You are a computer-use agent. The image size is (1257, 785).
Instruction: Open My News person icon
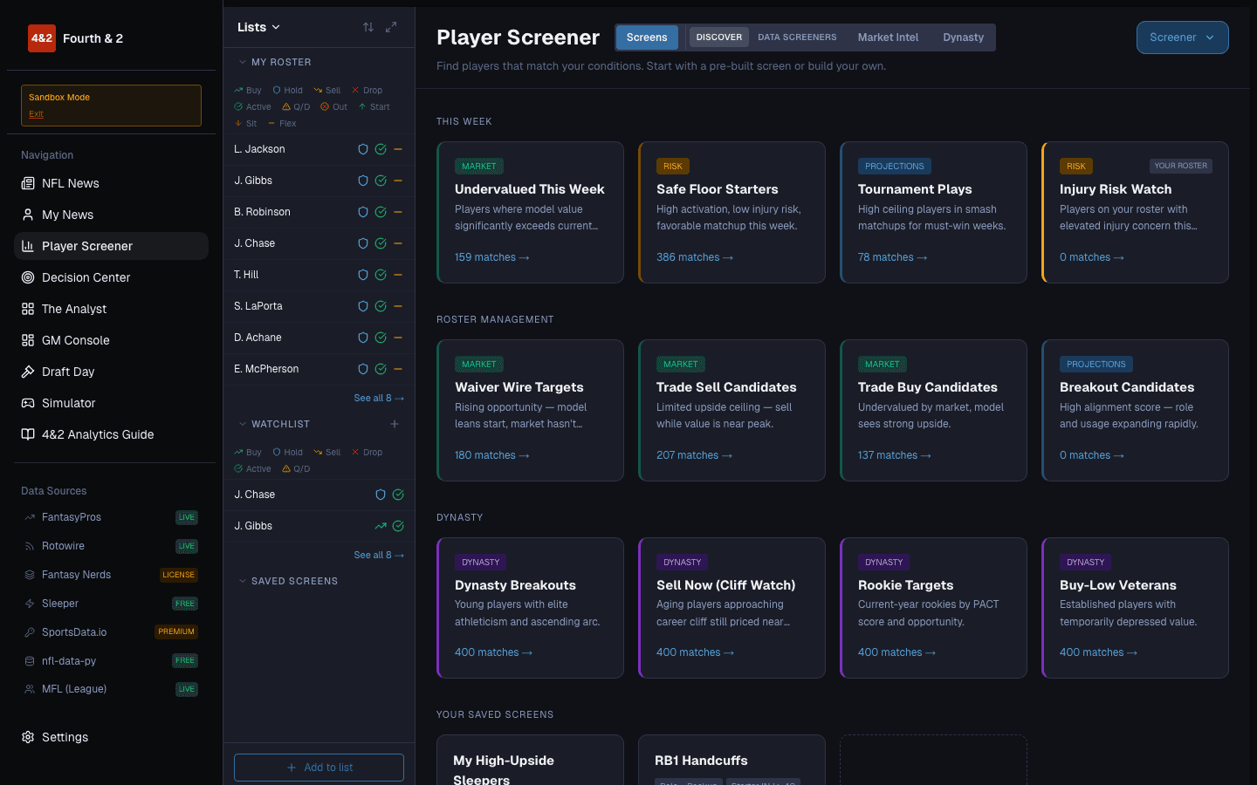(28, 215)
